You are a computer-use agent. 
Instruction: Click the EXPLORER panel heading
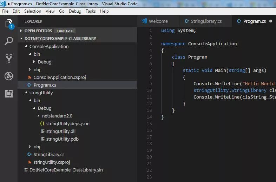coord(33,21)
